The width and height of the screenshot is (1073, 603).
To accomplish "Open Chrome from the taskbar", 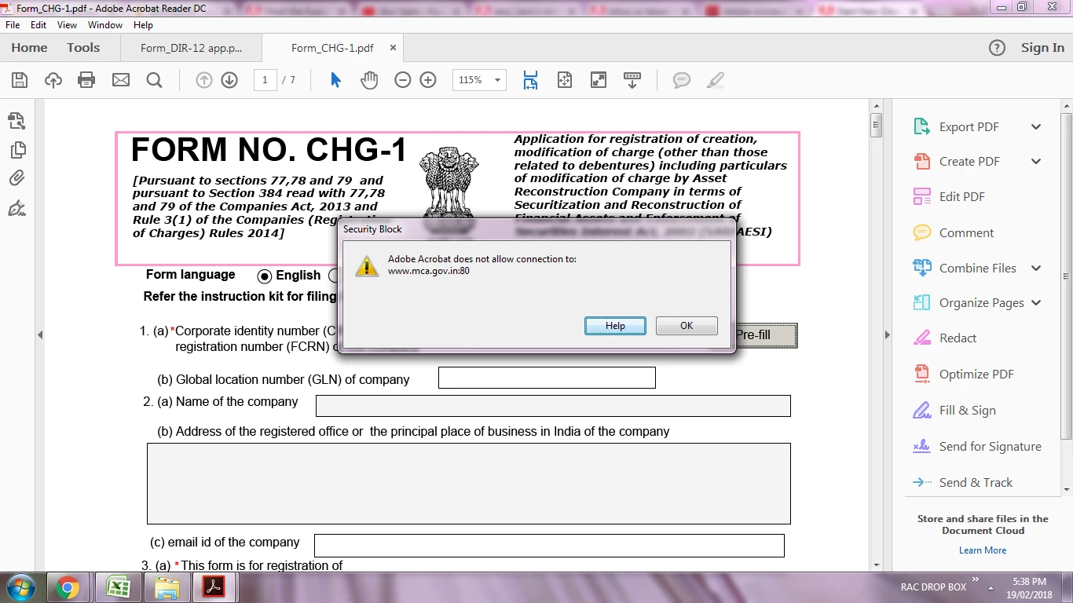I will coord(68,587).
